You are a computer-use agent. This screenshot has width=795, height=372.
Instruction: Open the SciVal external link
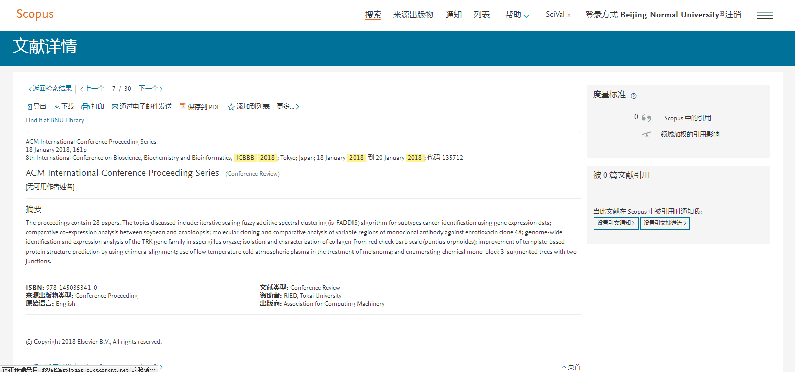coord(558,15)
